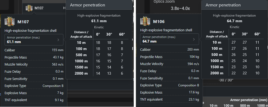Select the 2000 m row label in the M107 table
This screenshot has height=107, width=268.
(x=81, y=74)
